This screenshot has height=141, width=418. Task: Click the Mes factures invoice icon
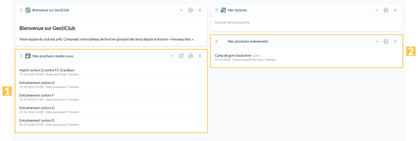click(223, 10)
